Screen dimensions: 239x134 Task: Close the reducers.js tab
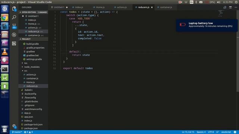[x=152, y=7]
